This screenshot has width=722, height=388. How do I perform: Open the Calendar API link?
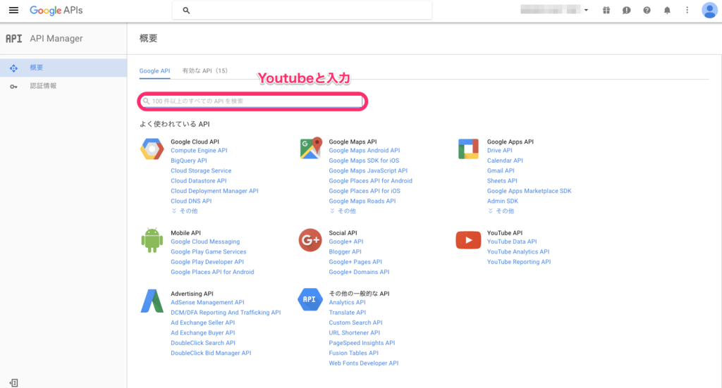(x=505, y=161)
